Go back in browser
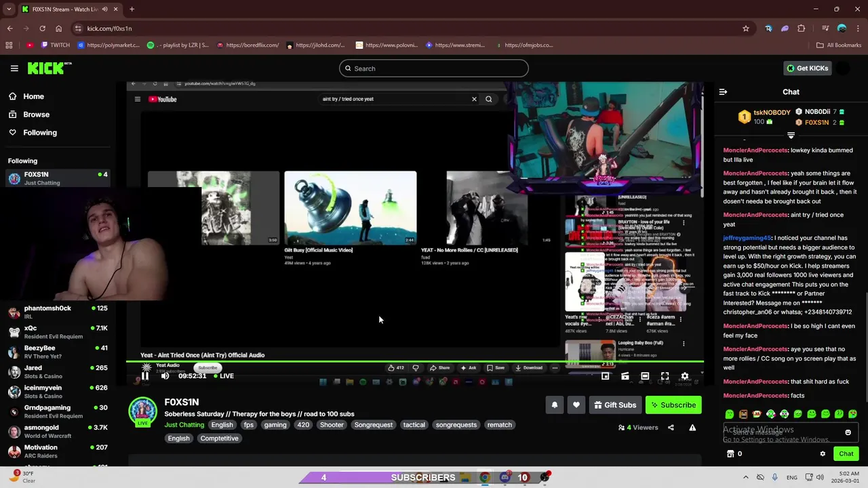This screenshot has width=868, height=488. 9,28
